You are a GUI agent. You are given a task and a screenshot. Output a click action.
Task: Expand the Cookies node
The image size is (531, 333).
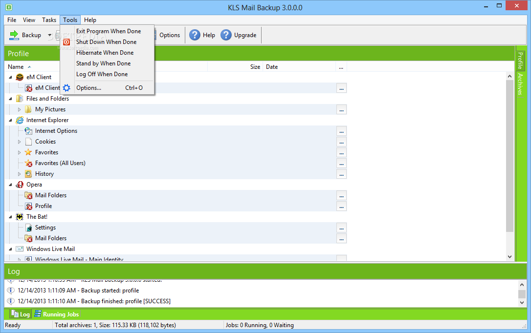19,142
